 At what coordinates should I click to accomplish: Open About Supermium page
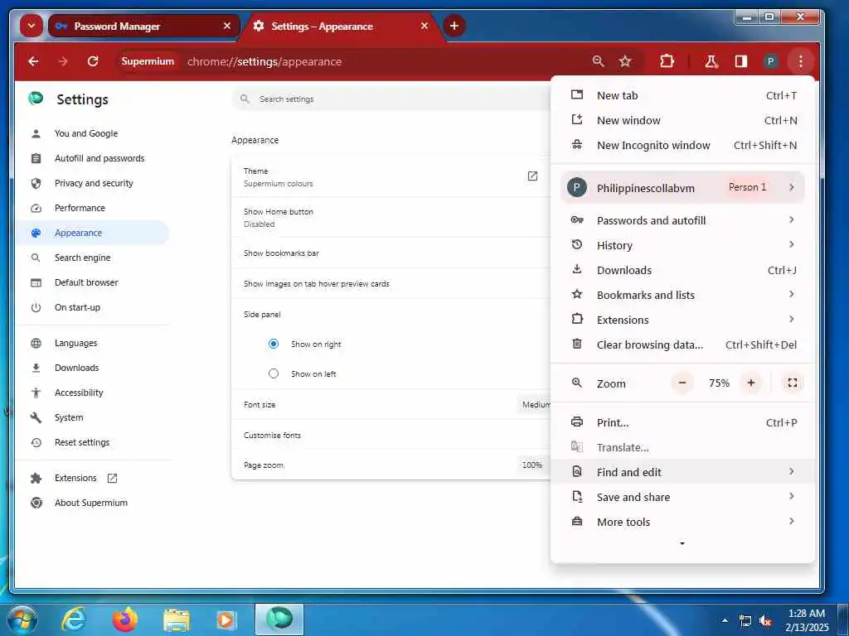92,503
